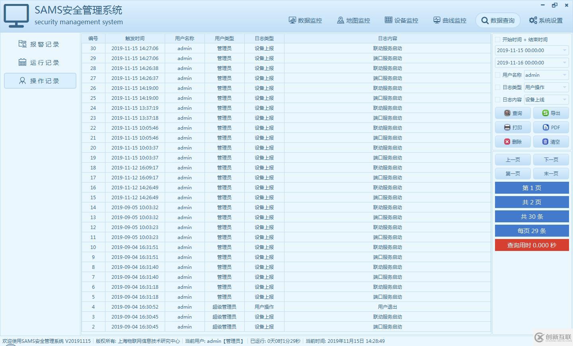573x346 pixels.
Task: Open the 设备监控 tab
Action: pos(401,20)
